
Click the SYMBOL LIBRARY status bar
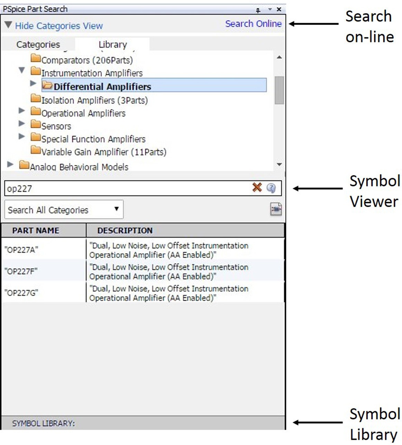tap(143, 423)
